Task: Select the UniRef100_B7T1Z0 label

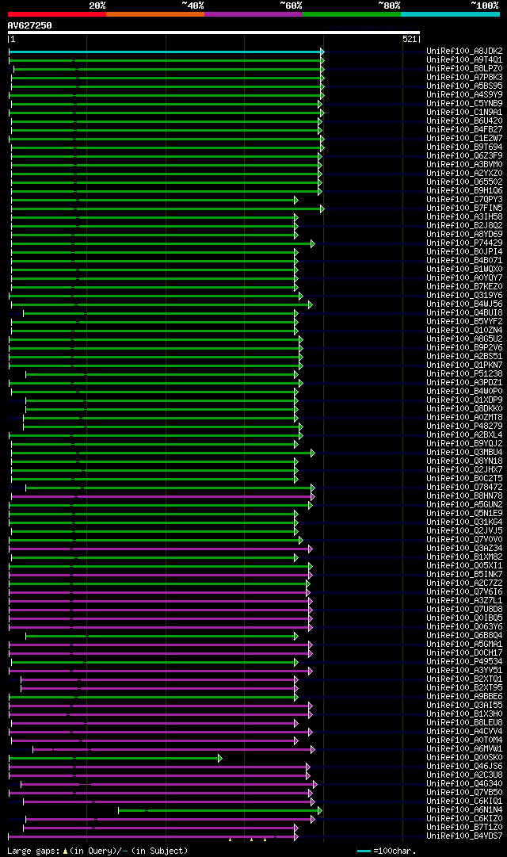Action: [464, 828]
